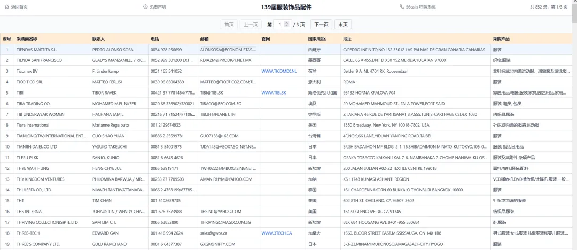Image resolution: width=577 pixels, height=250 pixels.
Task: Click the 地址 column header
Action: [416, 38]
